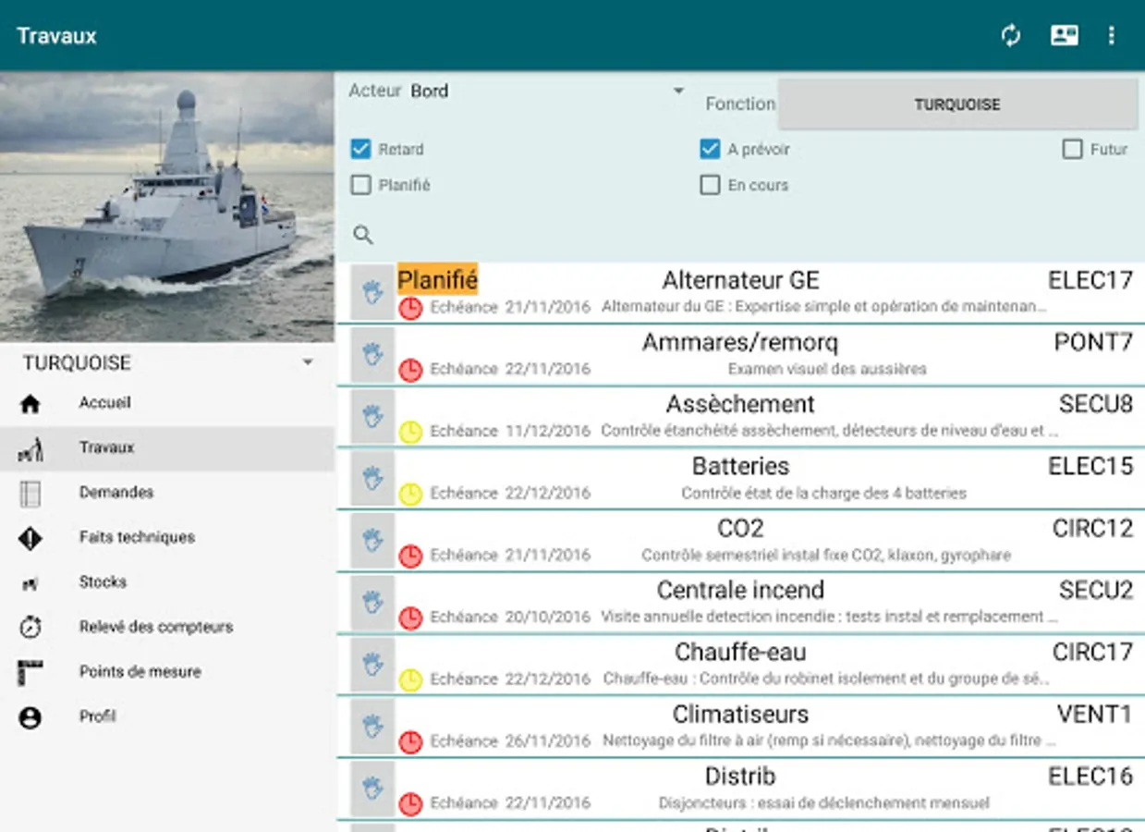Open the Alternateur GE task title

pyautogui.click(x=740, y=280)
